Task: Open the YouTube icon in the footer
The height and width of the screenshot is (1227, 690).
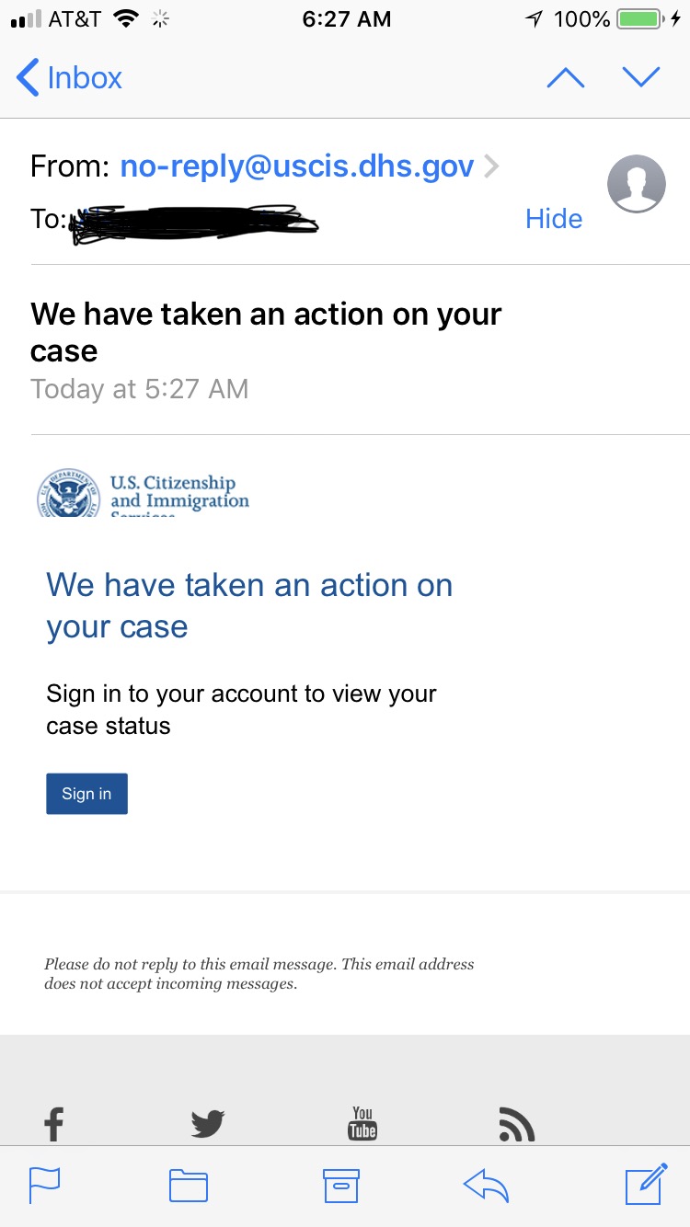Action: pos(362,1123)
